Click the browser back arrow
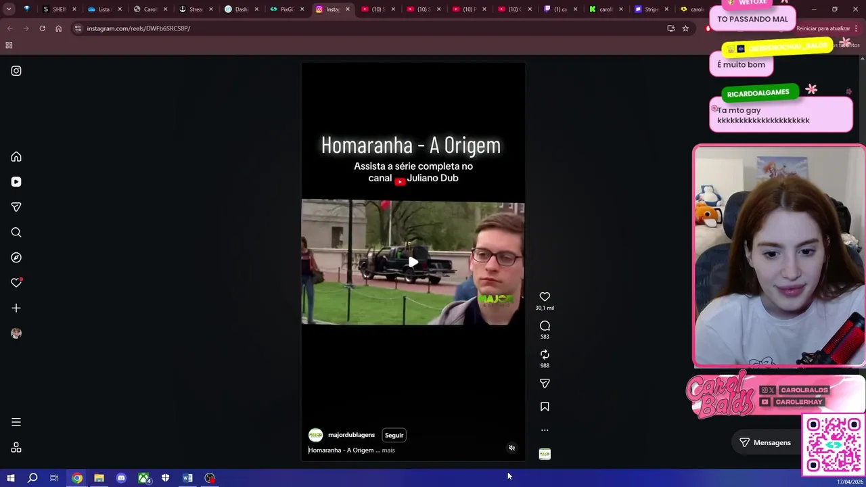 pos(9,28)
